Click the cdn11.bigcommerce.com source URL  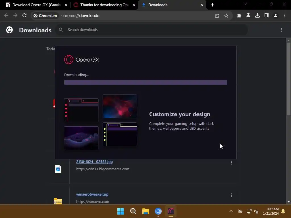103,169
